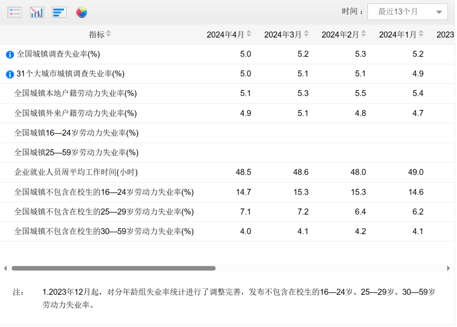
Task: Sort the 2024年4月 column
Action: tap(248, 34)
